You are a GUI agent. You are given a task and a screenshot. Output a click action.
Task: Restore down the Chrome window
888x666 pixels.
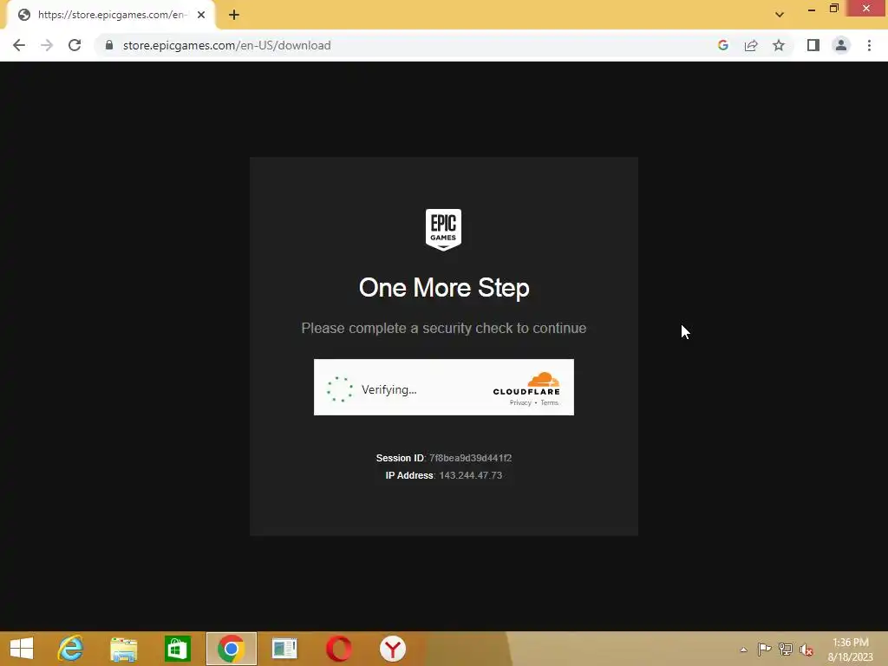pyautogui.click(x=833, y=9)
